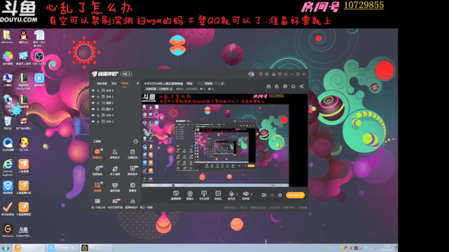Open the 多人连麦 tool icon

tap(115, 170)
